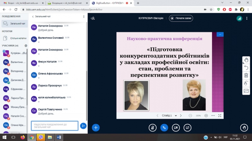The image size is (252, 141).
Task: Click Наталія Скомороха's 'Добрий день' message
Action: coord(46,30)
